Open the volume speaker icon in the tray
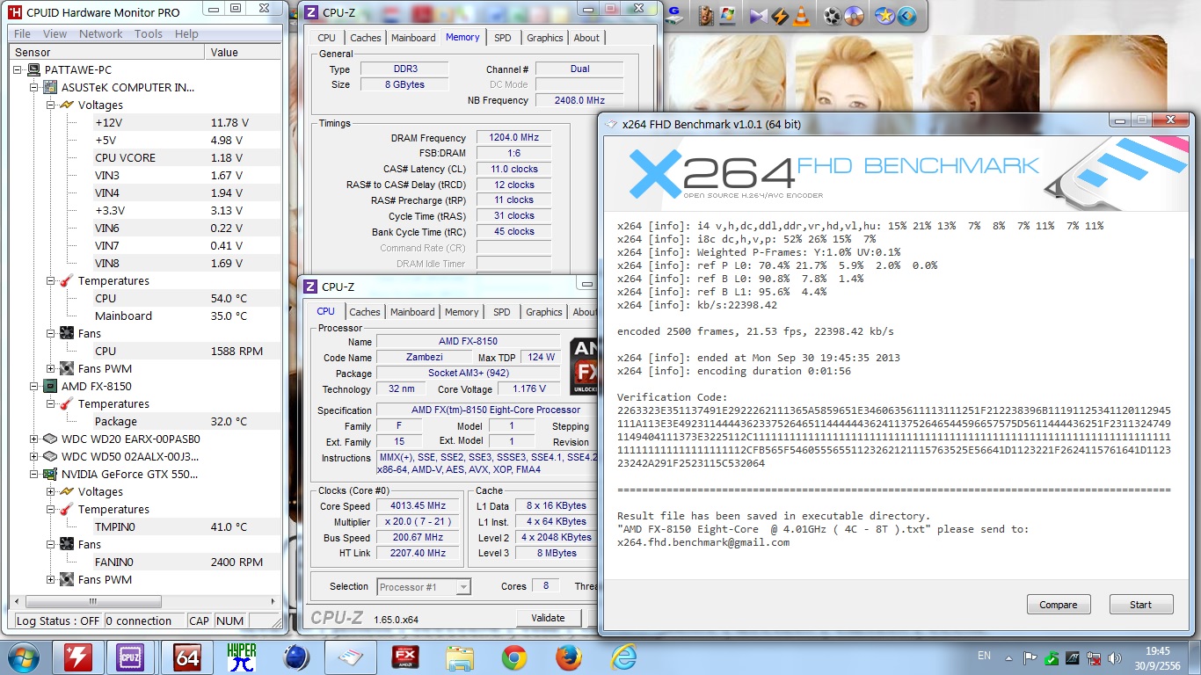The image size is (1201, 675). (x=1116, y=657)
